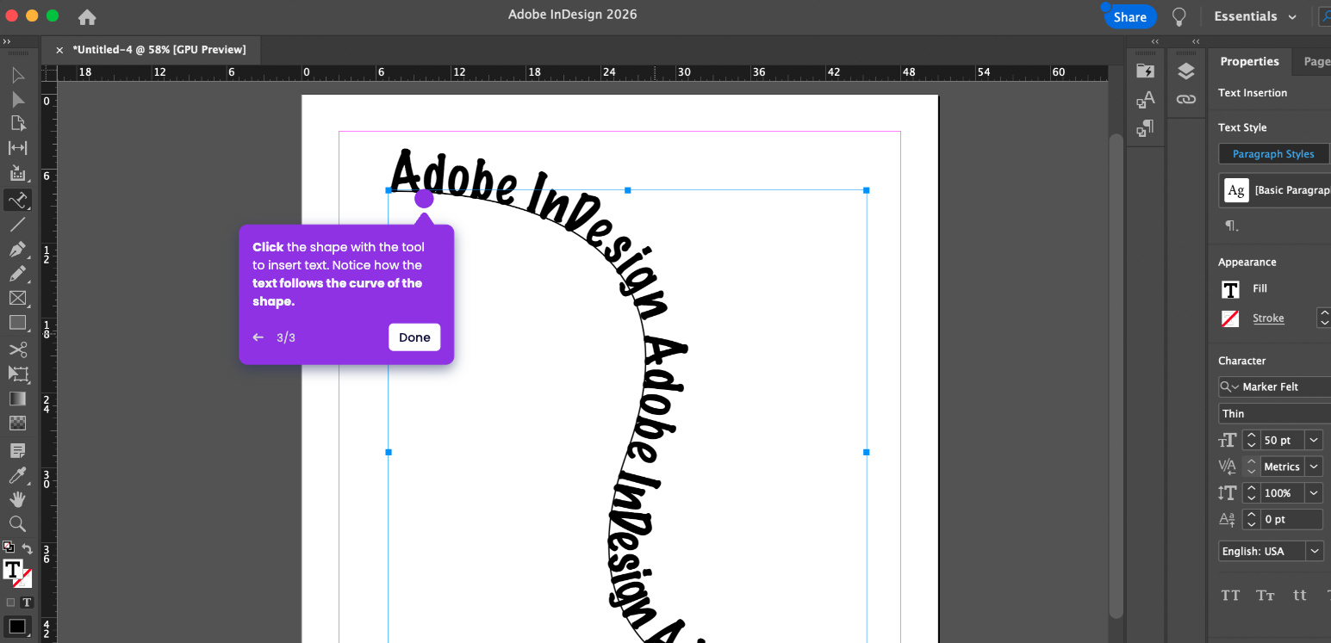Collapse the left icon panel dock arrows
The image size is (1331, 643).
point(1155,41)
